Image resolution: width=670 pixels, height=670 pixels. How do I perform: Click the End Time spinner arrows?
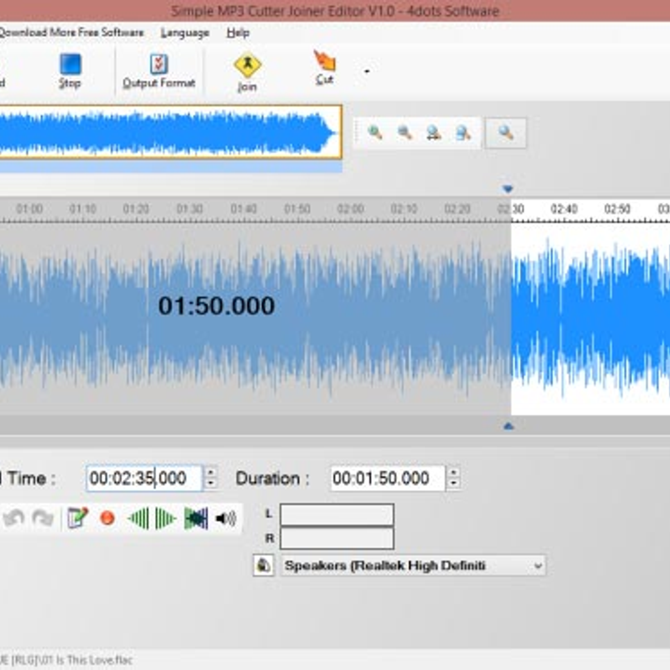pyautogui.click(x=210, y=478)
